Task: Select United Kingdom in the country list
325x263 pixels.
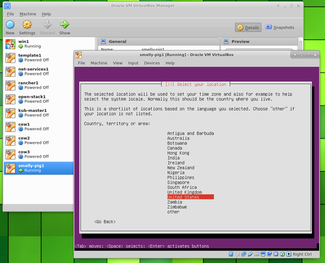Action: 185,192
